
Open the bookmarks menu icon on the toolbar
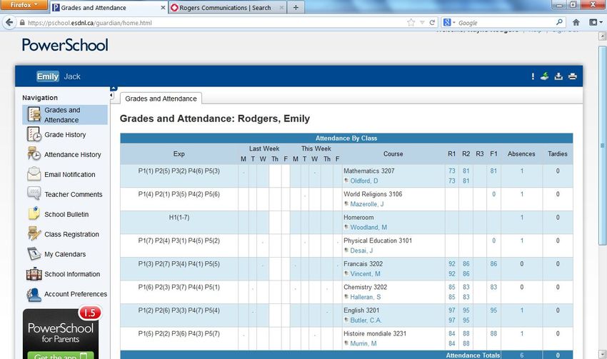coord(596,22)
